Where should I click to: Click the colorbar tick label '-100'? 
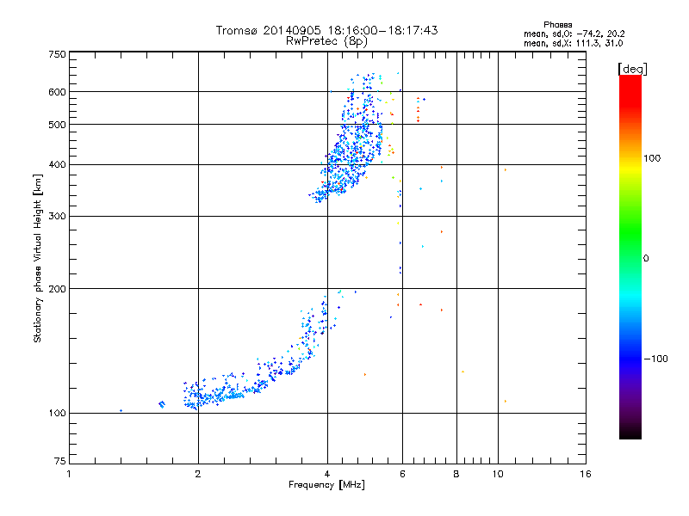[x=655, y=359]
